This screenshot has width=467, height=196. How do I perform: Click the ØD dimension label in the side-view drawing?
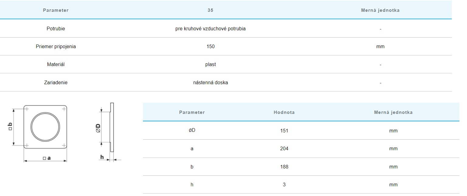point(98,129)
